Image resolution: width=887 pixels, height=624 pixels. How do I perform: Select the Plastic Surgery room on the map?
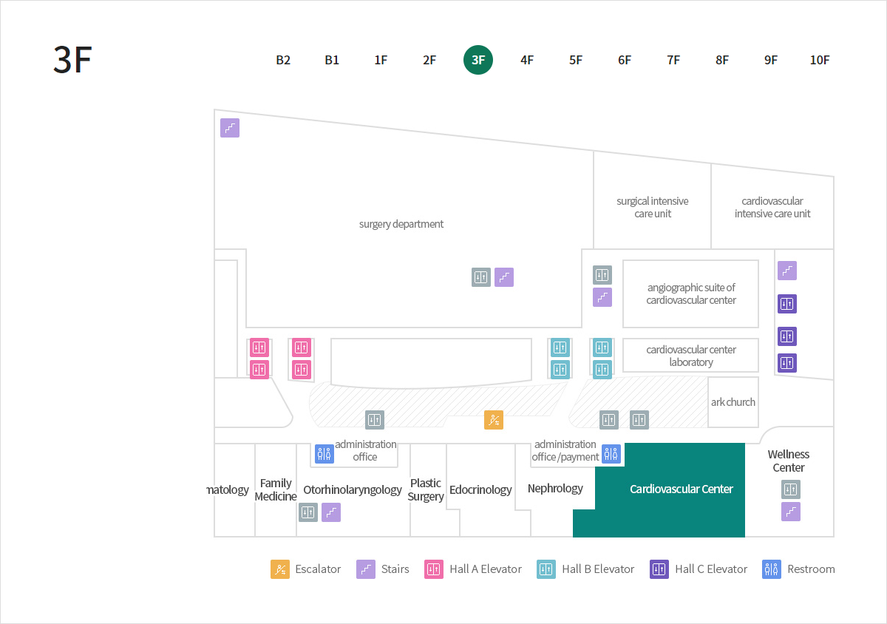(x=426, y=489)
